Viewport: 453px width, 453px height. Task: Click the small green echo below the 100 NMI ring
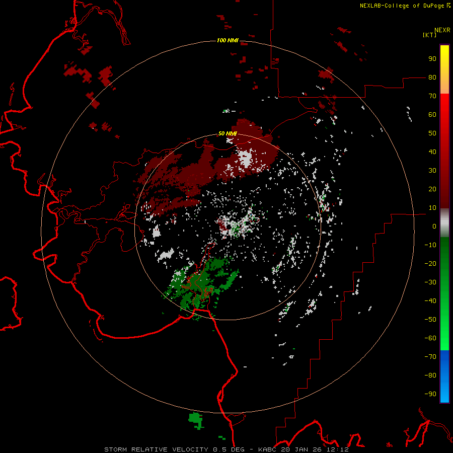click(x=196, y=420)
